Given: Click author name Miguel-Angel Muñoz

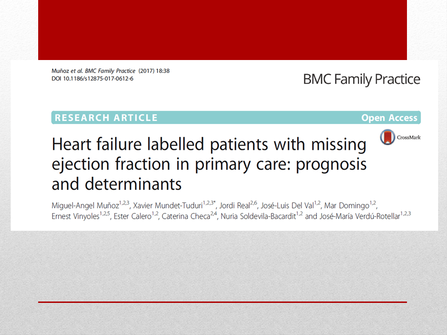Looking at the screenshot, I should 85,205.
